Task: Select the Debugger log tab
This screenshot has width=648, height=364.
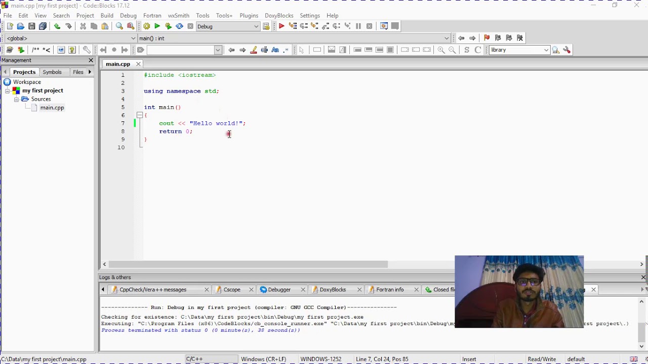Action: (x=279, y=290)
